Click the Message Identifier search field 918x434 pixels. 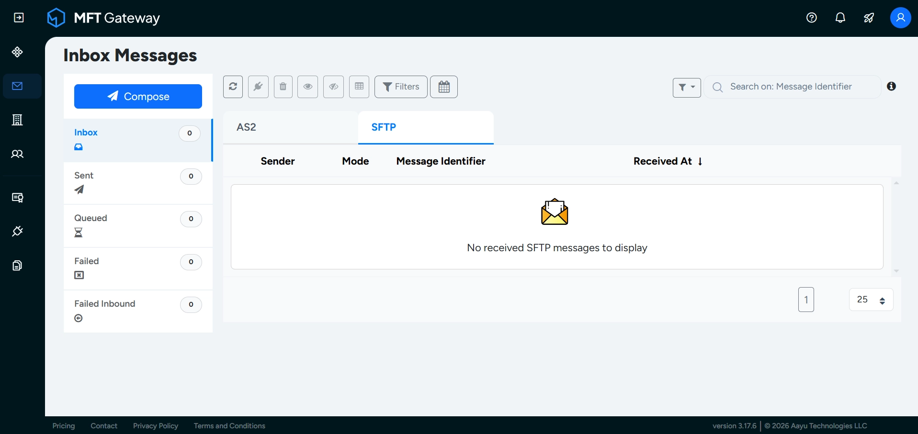coord(793,87)
